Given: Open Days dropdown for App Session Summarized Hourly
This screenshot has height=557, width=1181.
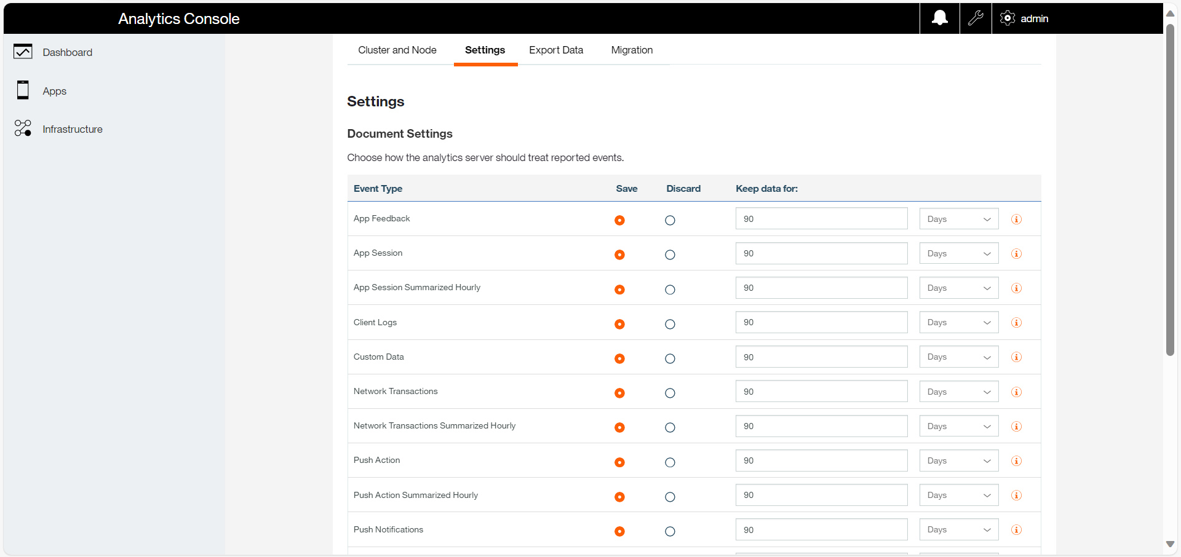Looking at the screenshot, I should (x=958, y=288).
